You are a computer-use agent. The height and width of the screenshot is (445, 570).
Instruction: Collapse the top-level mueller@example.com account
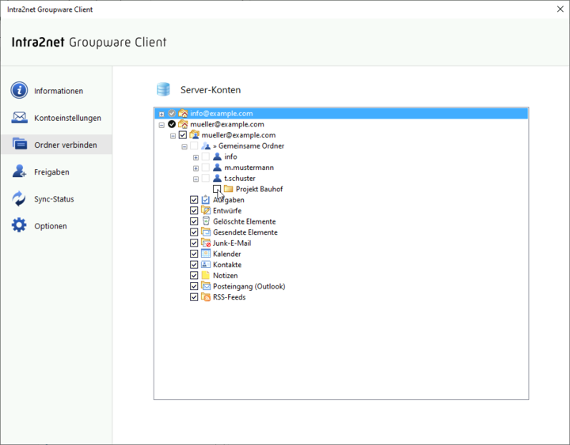coord(161,125)
